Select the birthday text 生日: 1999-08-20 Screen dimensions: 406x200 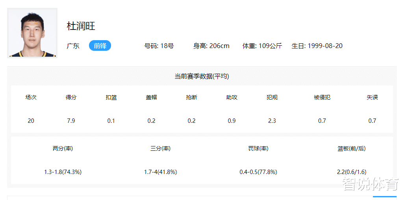click(317, 46)
